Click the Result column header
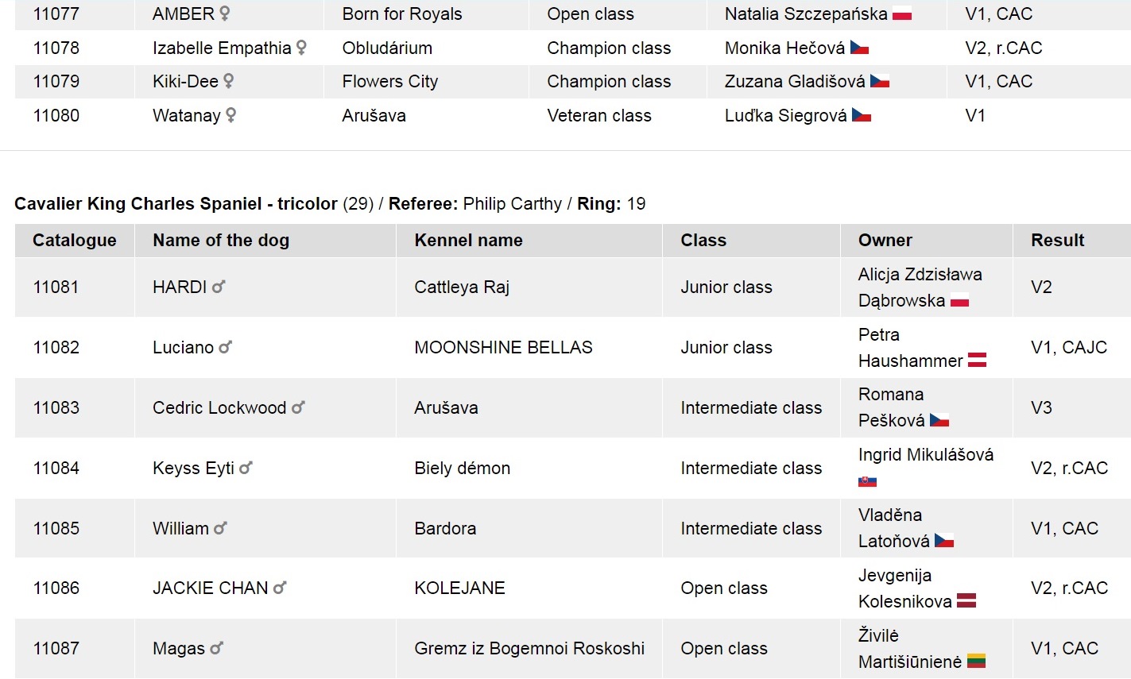 pos(1057,241)
